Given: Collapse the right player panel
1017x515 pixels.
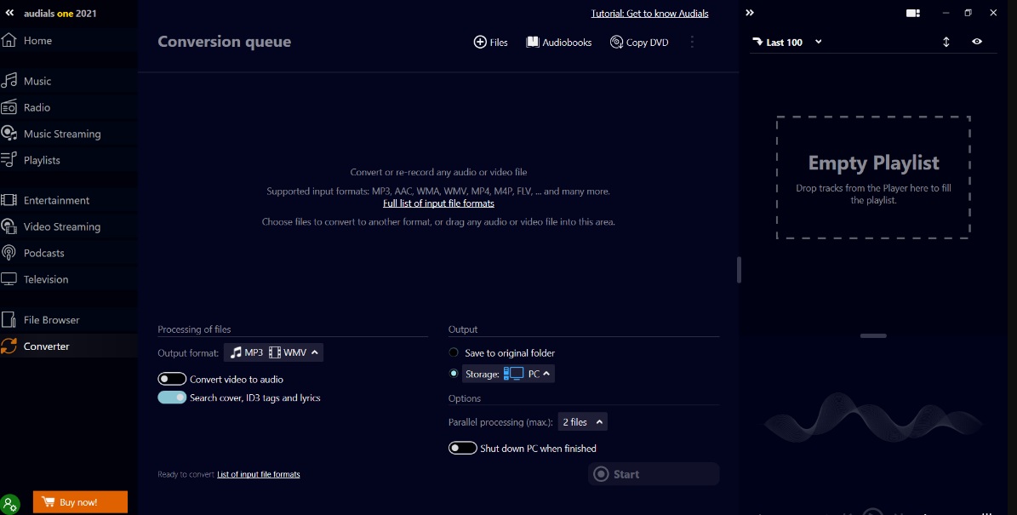Looking at the screenshot, I should pyautogui.click(x=750, y=12).
